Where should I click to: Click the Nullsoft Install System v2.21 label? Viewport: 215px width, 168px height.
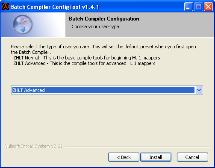click(x=34, y=146)
